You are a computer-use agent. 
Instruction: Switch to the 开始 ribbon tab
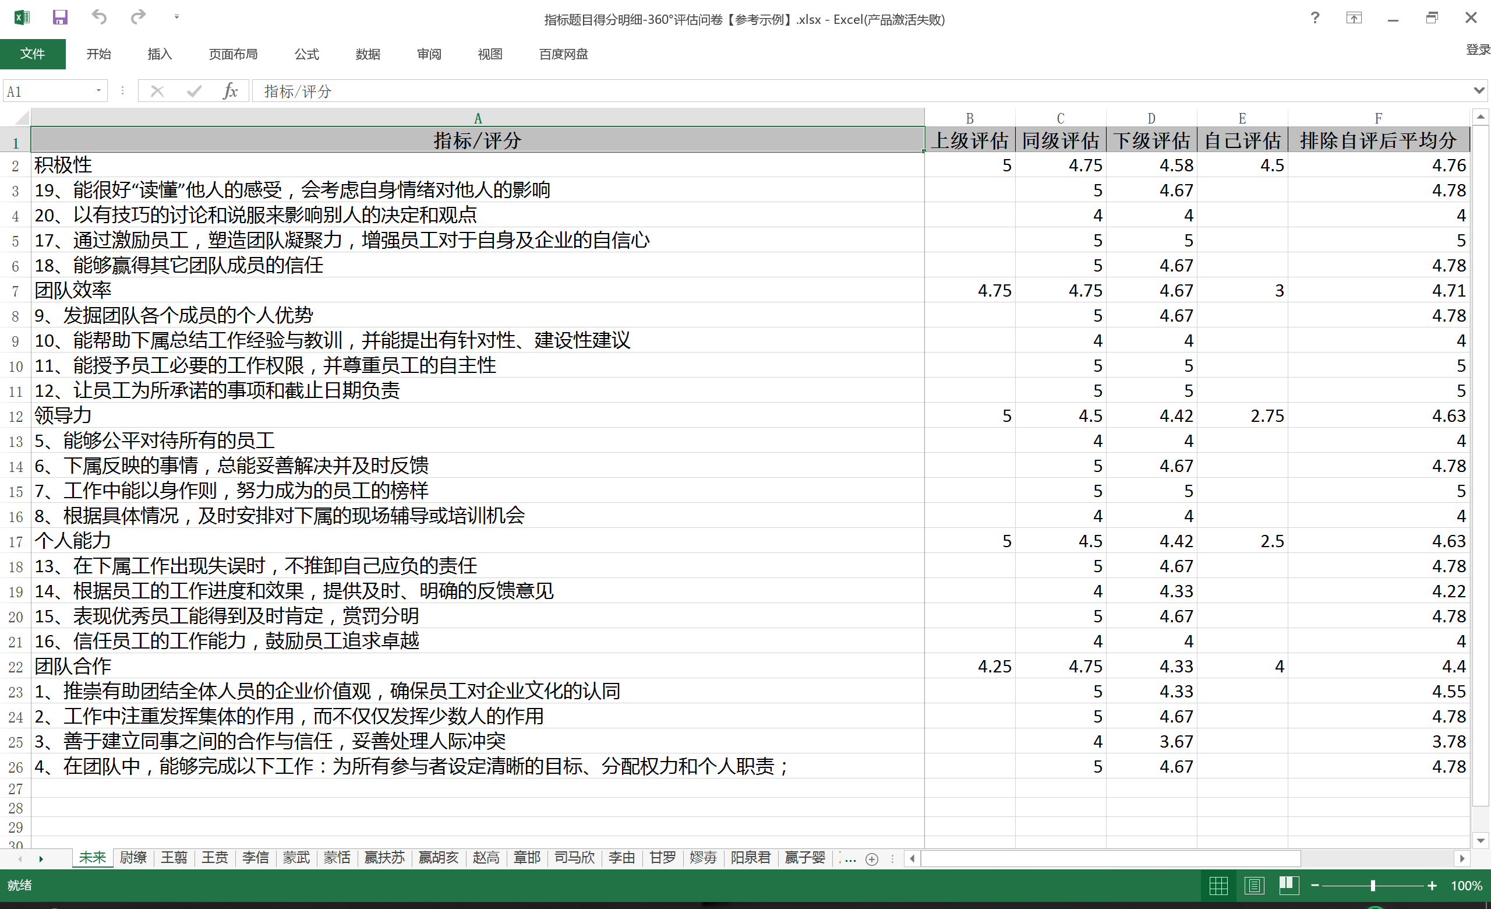point(98,54)
